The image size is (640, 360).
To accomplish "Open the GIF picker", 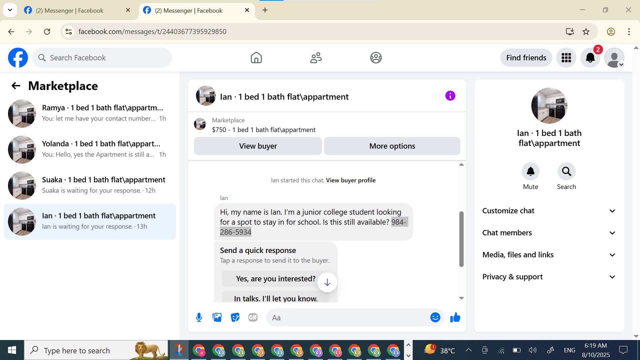I will (x=253, y=318).
